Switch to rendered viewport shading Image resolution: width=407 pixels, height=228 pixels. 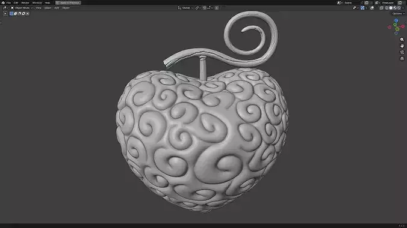[399, 8]
